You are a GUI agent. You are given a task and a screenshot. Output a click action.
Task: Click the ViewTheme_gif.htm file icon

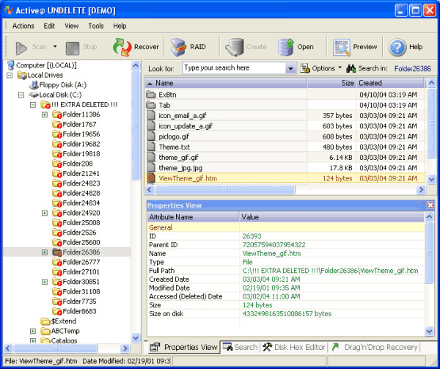151,178
